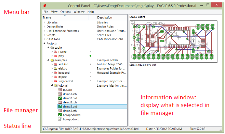The width and height of the screenshot is (225, 134).
Task: Expand the Scripts tree node
Action: click(x=44, y=35)
